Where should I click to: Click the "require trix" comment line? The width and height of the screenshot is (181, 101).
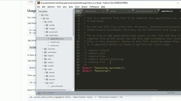click(95, 62)
